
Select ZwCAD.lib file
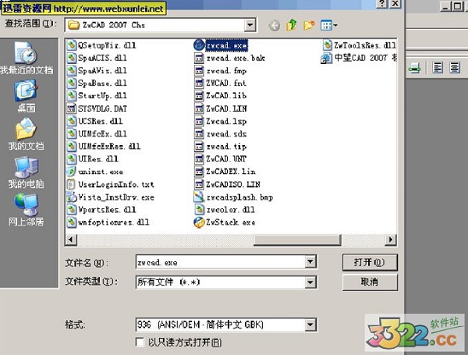(220, 96)
